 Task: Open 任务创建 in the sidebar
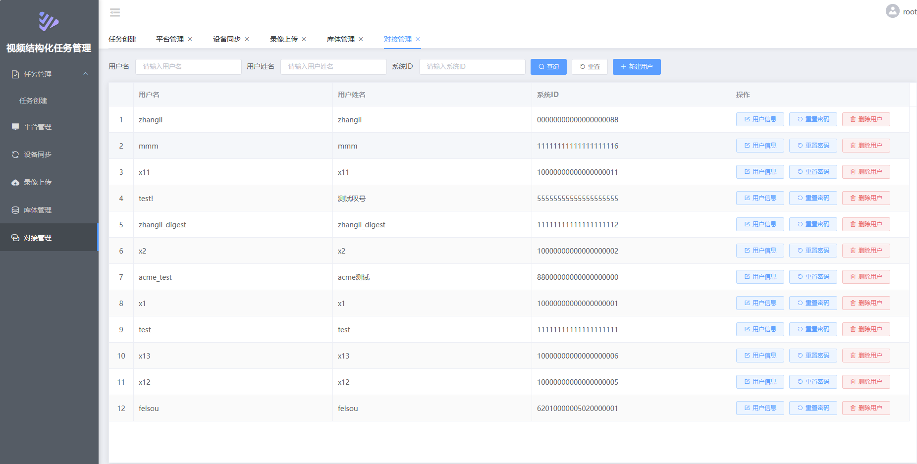click(49, 101)
